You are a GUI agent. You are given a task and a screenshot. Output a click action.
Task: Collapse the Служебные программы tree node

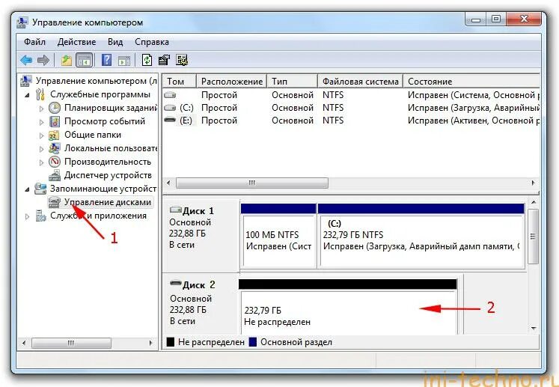coord(27,95)
